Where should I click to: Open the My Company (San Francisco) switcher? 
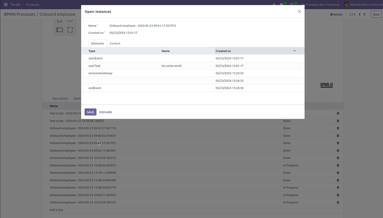pos(320,4)
